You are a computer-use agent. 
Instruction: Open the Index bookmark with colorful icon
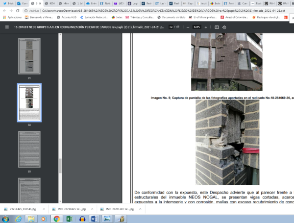pyautogui.click(x=117, y=17)
